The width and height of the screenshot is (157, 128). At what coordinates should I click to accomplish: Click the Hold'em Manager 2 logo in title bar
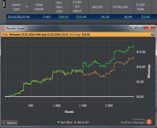pos(3,28)
